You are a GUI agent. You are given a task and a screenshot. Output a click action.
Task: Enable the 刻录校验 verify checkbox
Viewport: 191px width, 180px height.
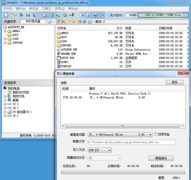point(156,134)
